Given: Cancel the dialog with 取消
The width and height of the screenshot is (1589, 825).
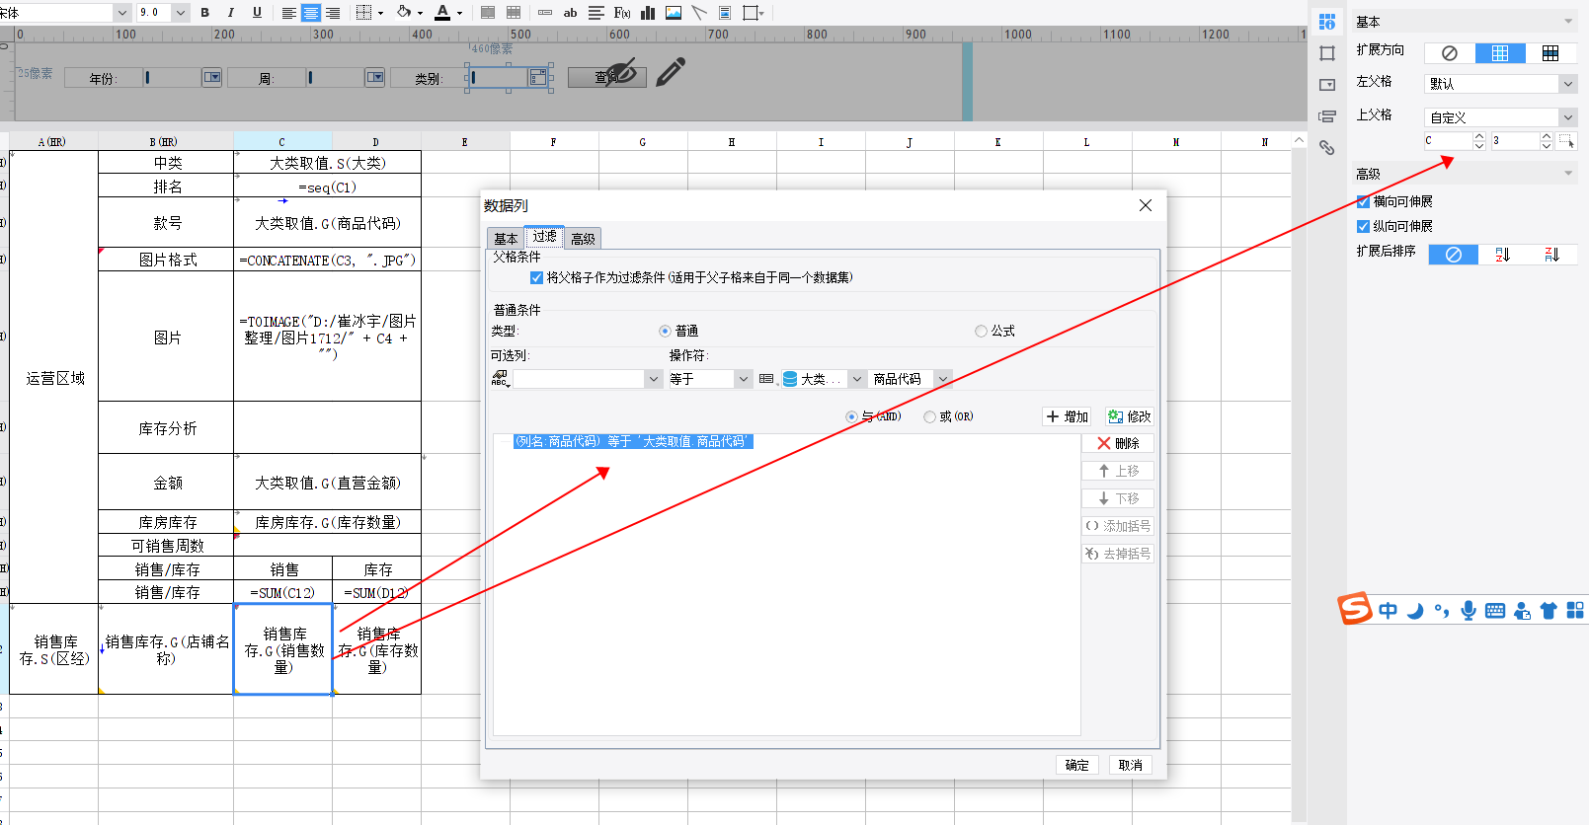Looking at the screenshot, I should (1131, 766).
